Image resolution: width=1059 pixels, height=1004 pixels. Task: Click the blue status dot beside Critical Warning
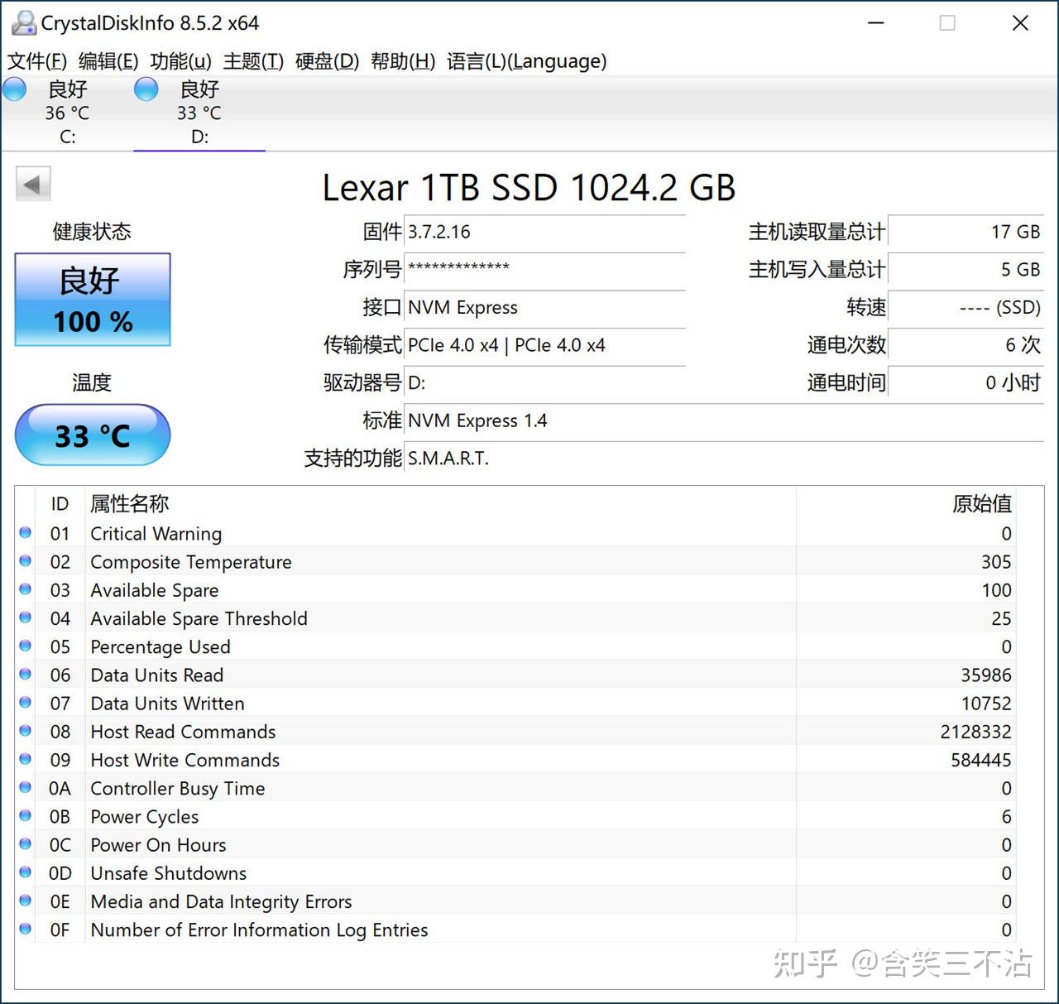point(25,533)
